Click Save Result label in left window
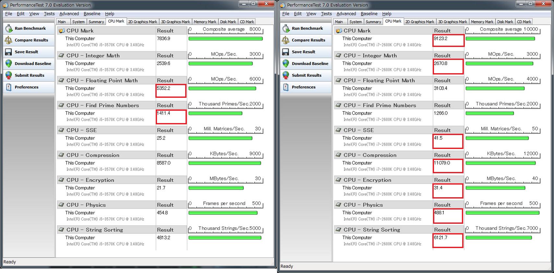 (26, 52)
